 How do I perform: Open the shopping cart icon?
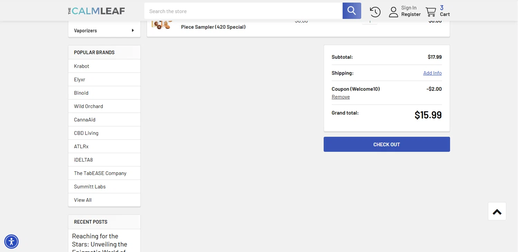point(431,12)
